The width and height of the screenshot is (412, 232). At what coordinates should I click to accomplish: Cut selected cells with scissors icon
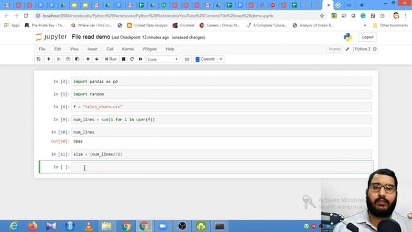pyautogui.click(x=59, y=59)
